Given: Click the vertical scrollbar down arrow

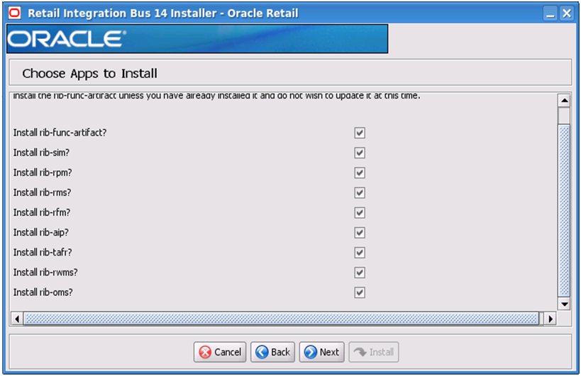Looking at the screenshot, I should [x=564, y=304].
